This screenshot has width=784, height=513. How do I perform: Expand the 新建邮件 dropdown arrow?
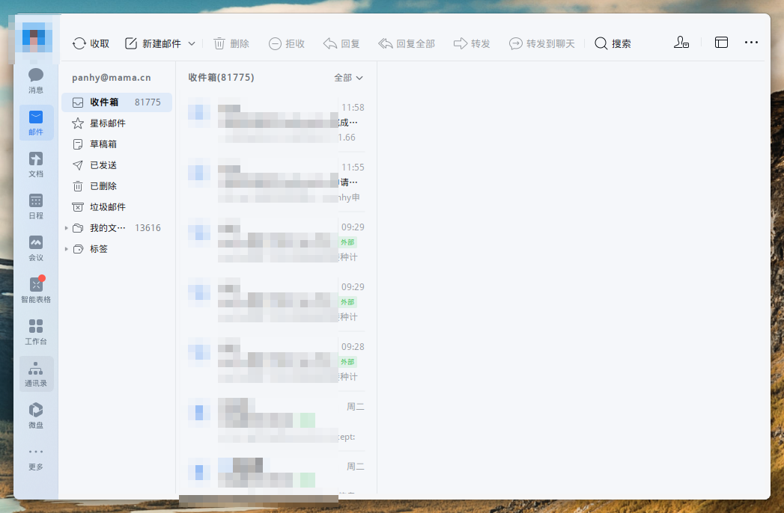192,44
